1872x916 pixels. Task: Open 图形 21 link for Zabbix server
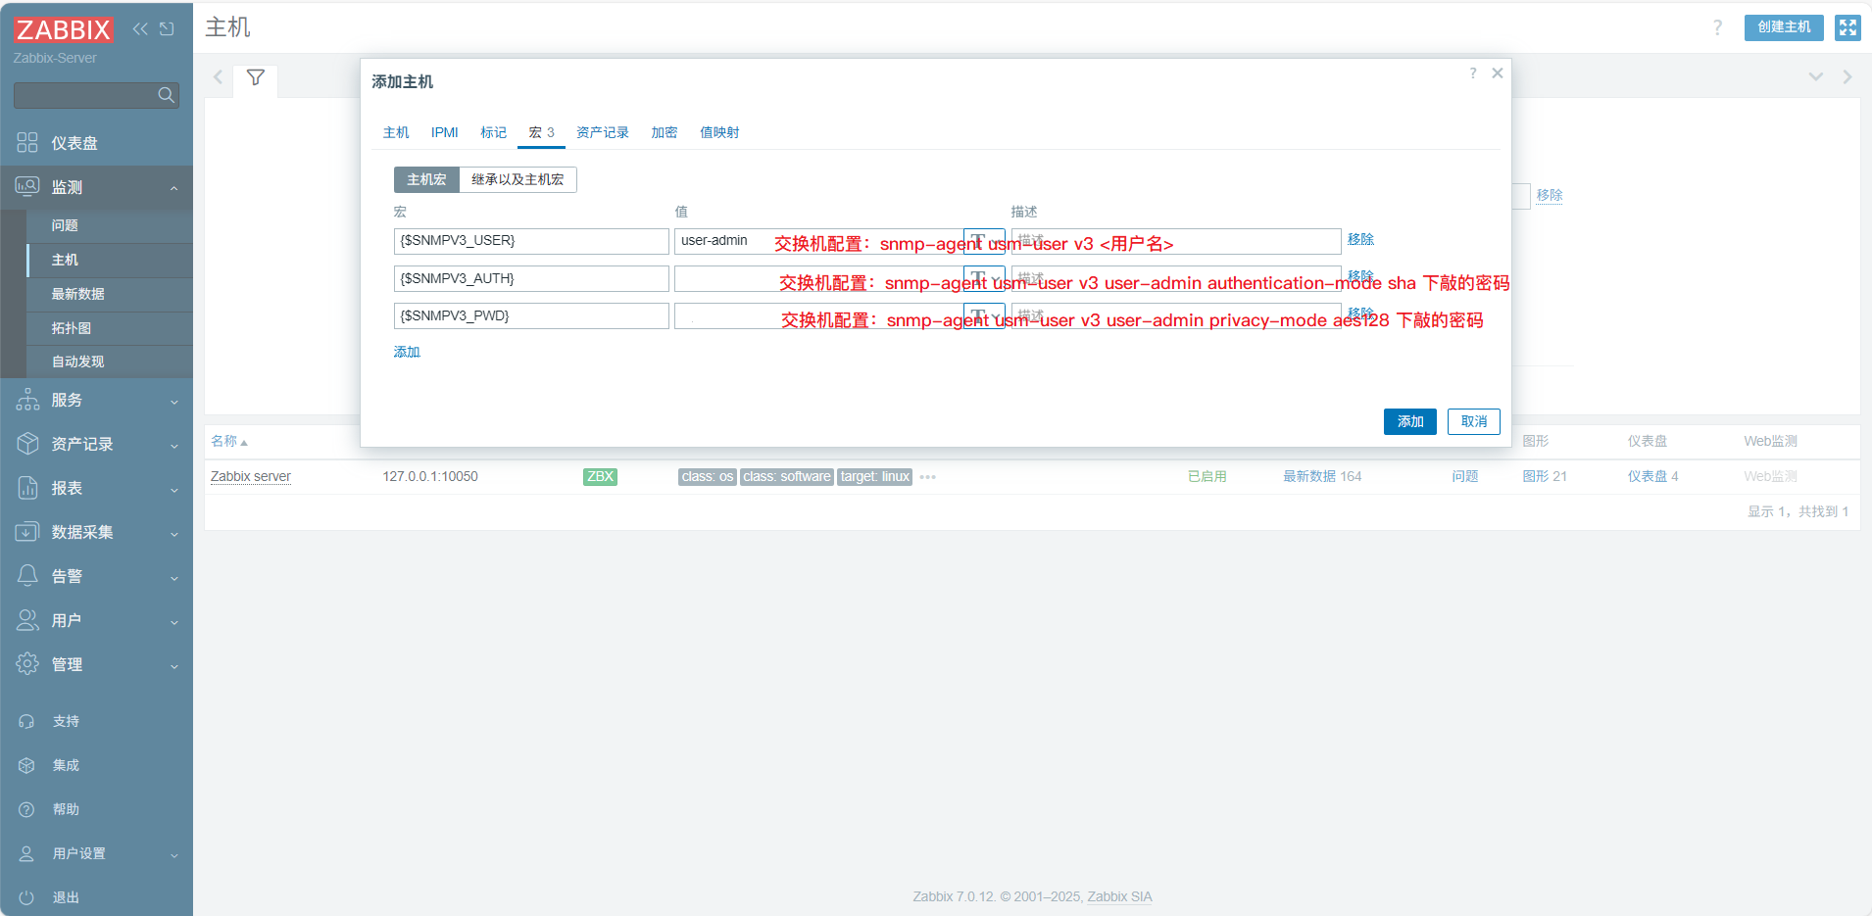click(x=1545, y=477)
